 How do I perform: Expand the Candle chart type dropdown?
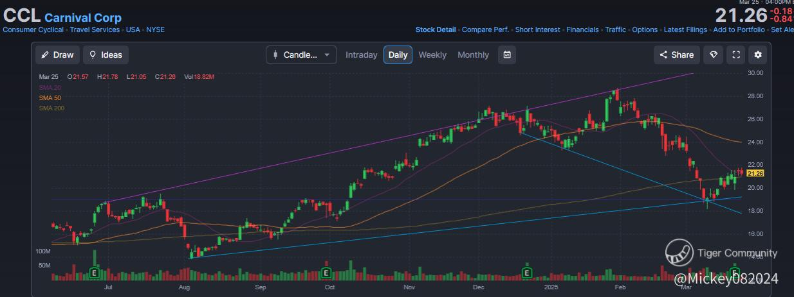(301, 55)
